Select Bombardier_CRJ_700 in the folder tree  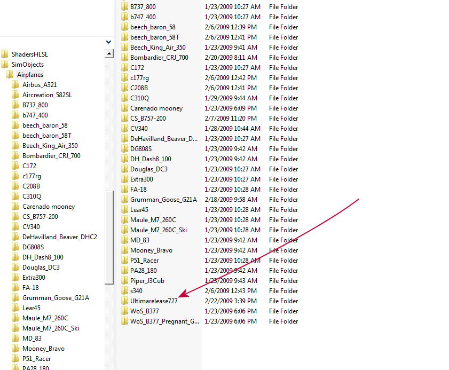[x=52, y=155]
